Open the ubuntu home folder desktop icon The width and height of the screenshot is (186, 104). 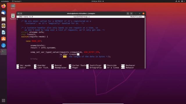point(13,6)
